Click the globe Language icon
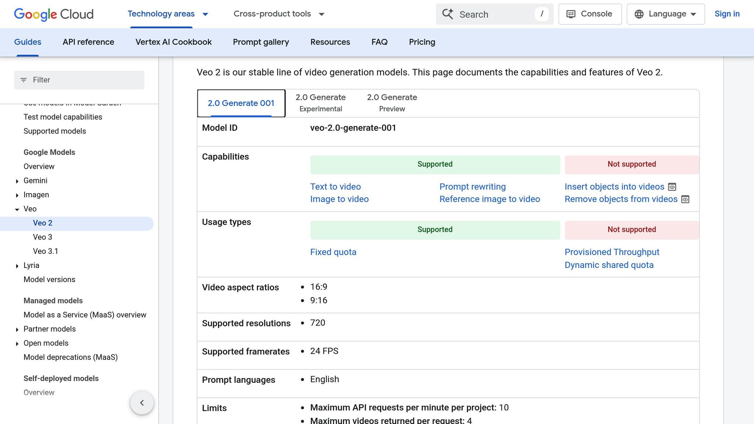754x424 pixels. 639,14
